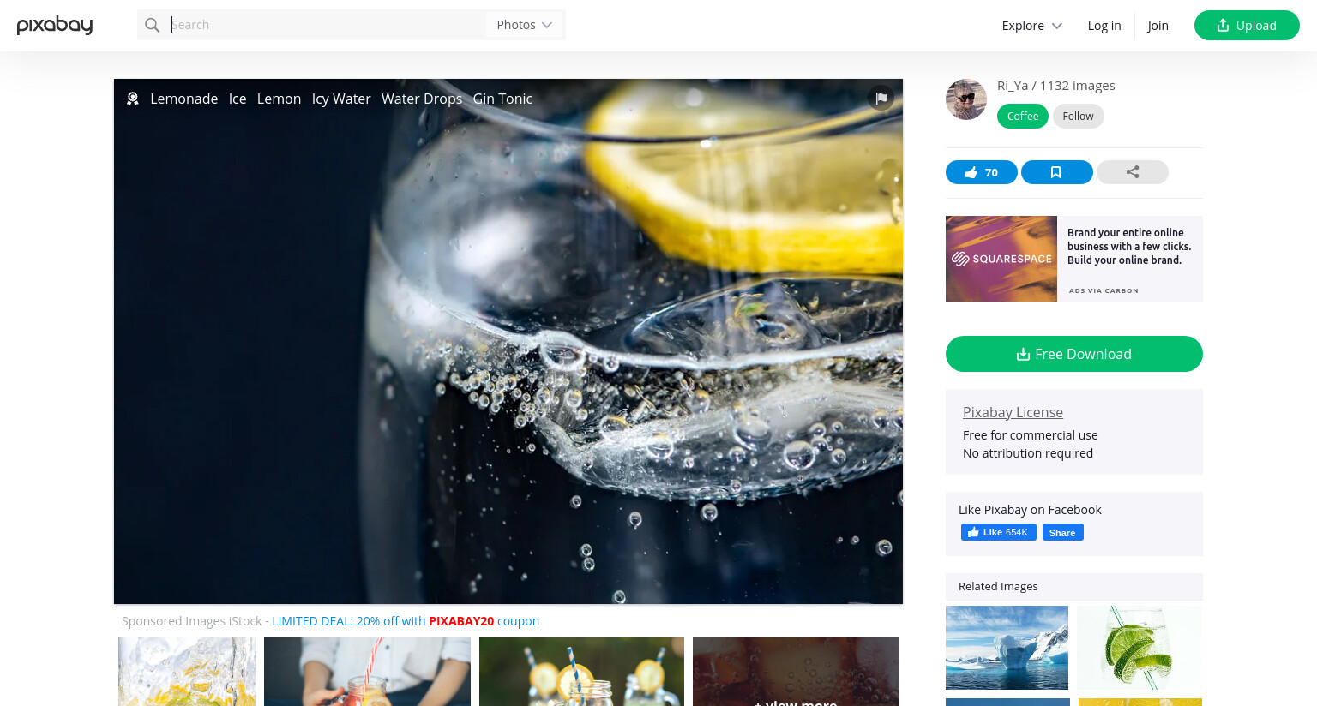Toggle Follow for Ri_Ya
The width and height of the screenshot is (1317, 706).
pos(1078,117)
